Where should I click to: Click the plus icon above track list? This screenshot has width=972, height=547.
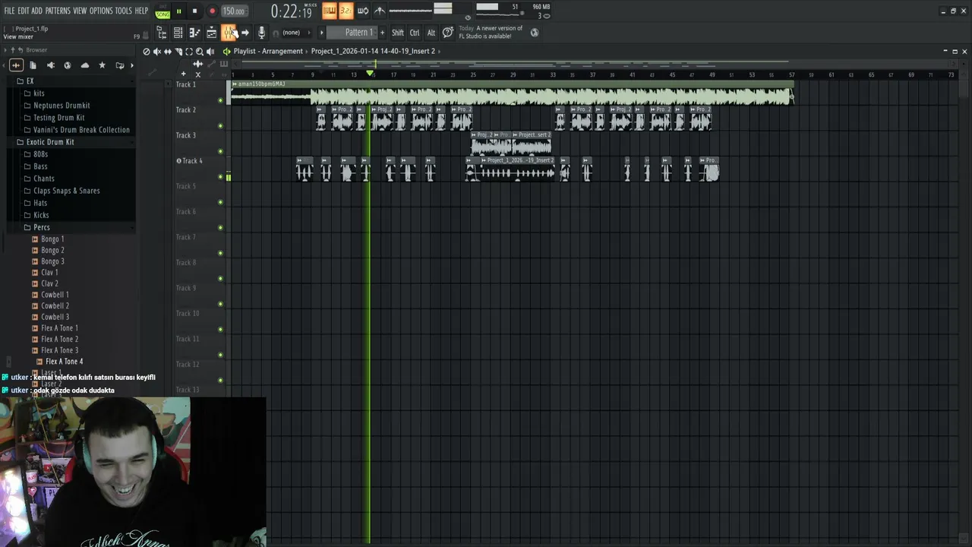[x=183, y=74]
